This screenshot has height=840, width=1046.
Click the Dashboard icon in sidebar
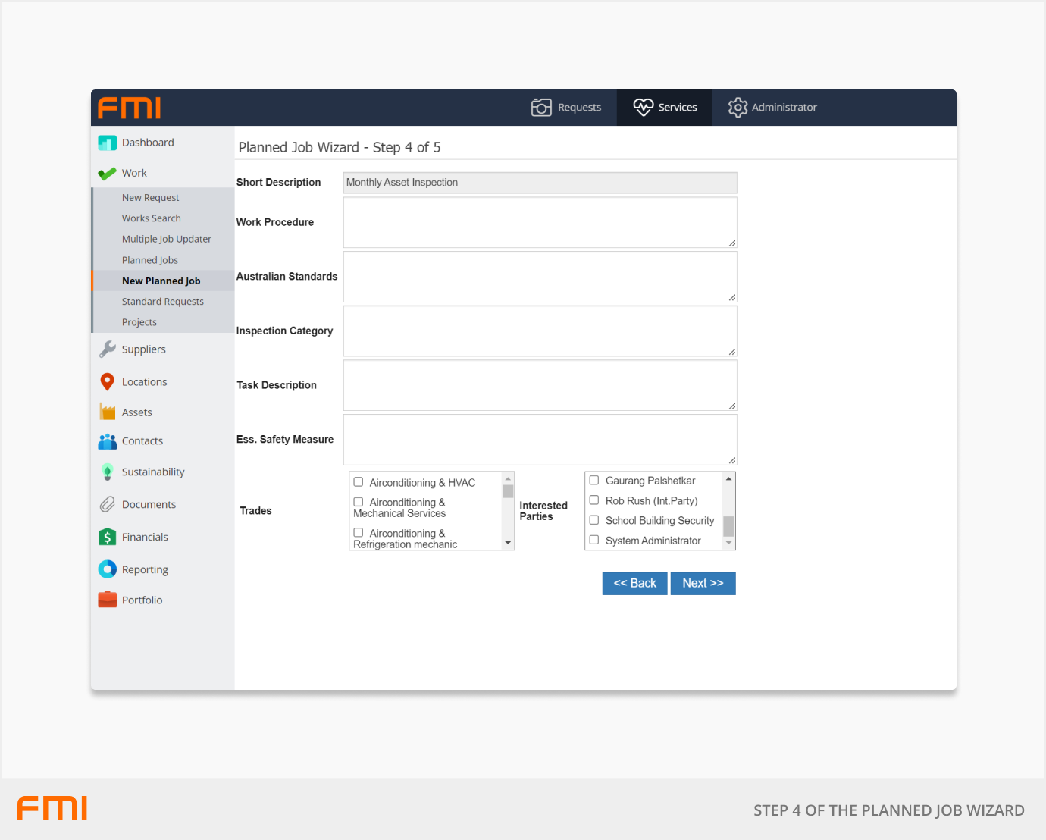(x=107, y=143)
